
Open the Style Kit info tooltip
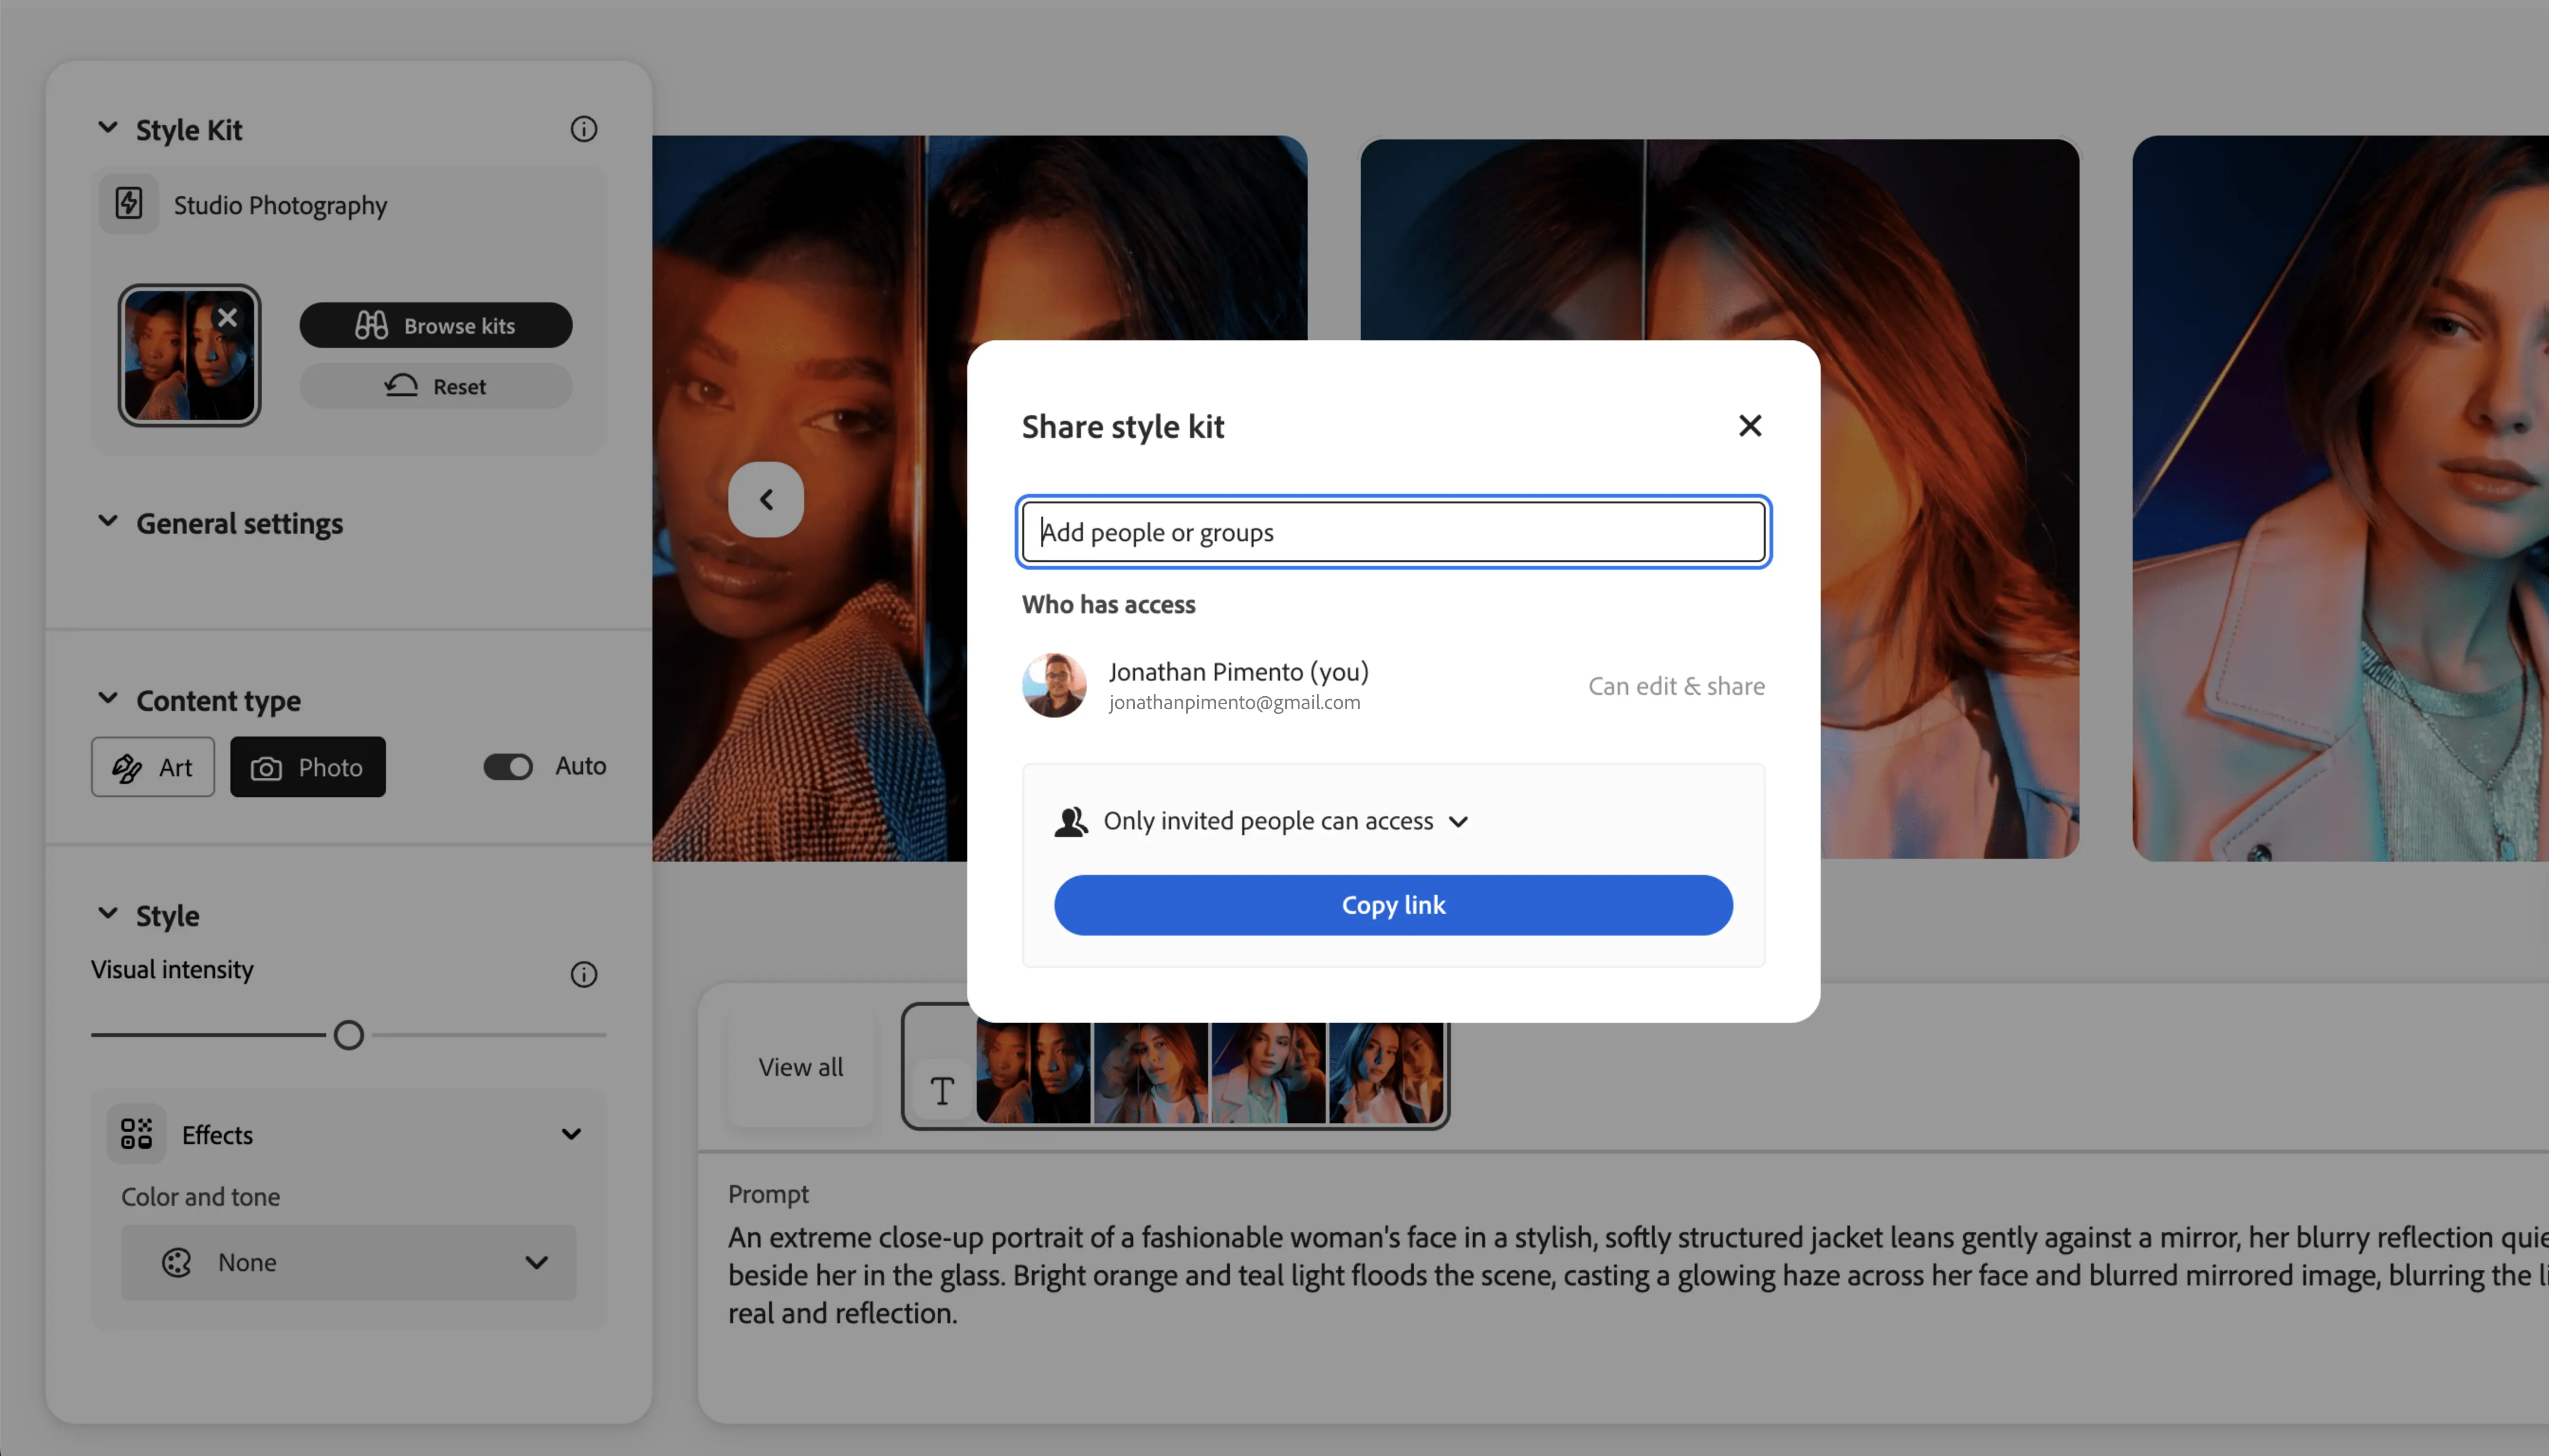pyautogui.click(x=583, y=129)
